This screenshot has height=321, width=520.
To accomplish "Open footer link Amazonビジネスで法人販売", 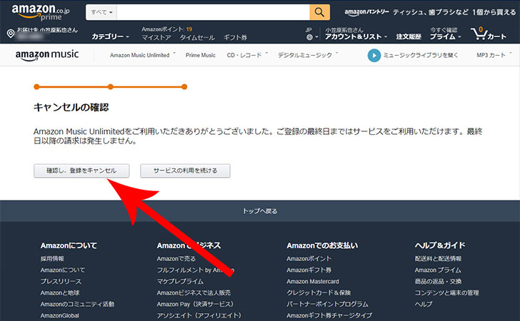I will [x=194, y=293].
